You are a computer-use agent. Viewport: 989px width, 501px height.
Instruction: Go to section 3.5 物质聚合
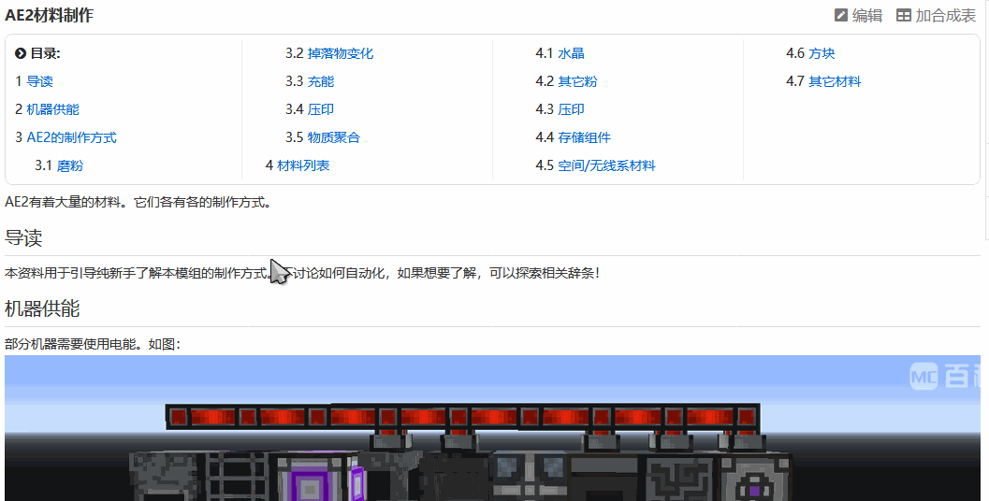pyautogui.click(x=334, y=137)
